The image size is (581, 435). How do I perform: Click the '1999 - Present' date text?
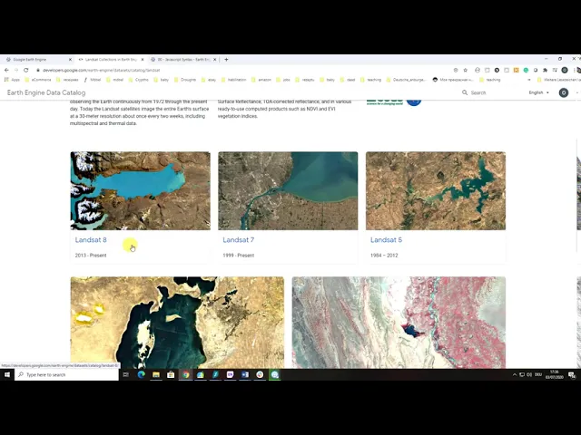pos(238,256)
